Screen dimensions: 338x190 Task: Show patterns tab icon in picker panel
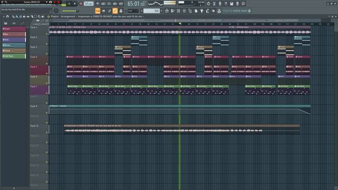pos(6,23)
